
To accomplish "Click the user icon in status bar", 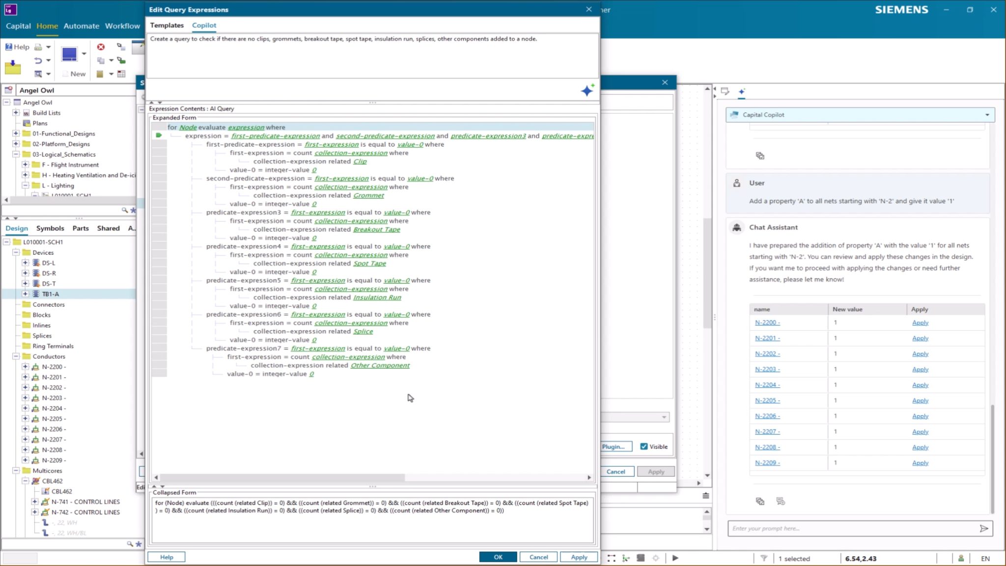I will tap(961, 558).
